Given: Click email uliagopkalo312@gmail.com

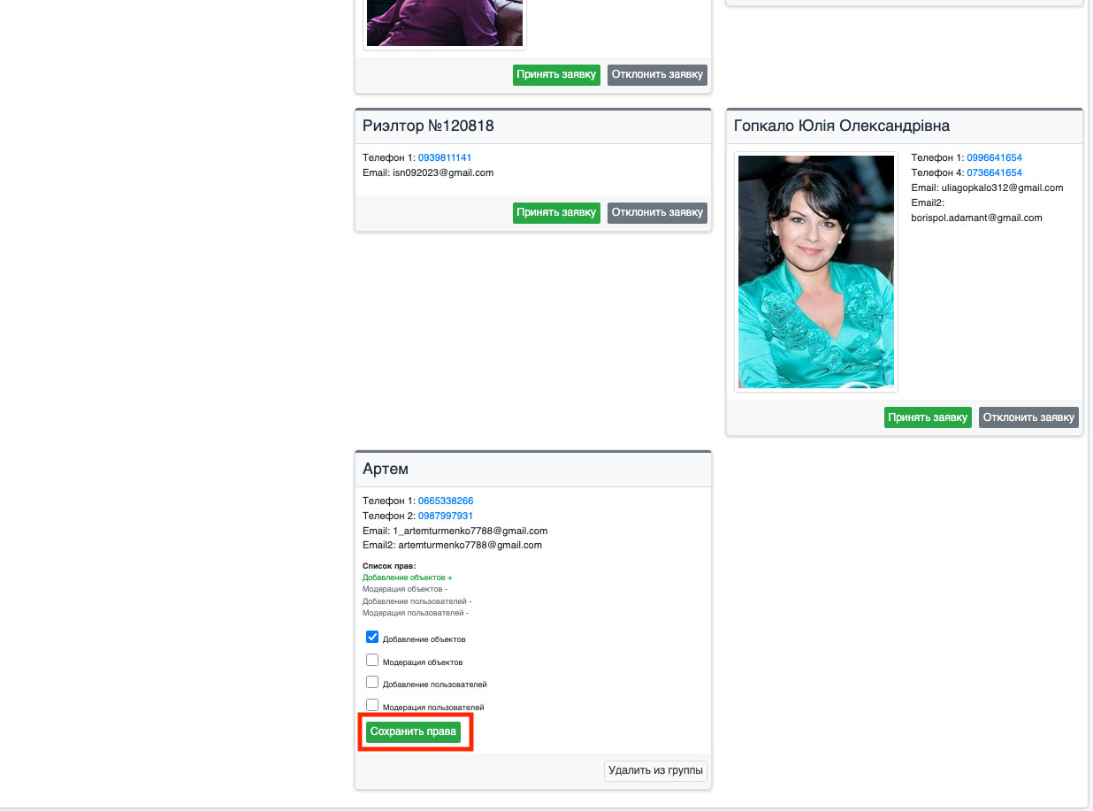Looking at the screenshot, I should (1002, 187).
